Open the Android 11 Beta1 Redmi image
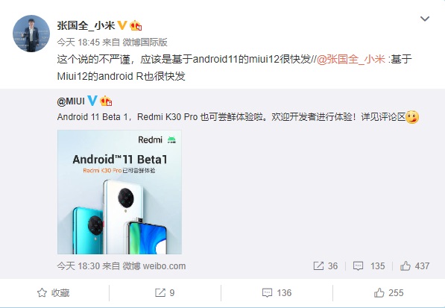This screenshot has height=308, width=445. click(x=119, y=192)
